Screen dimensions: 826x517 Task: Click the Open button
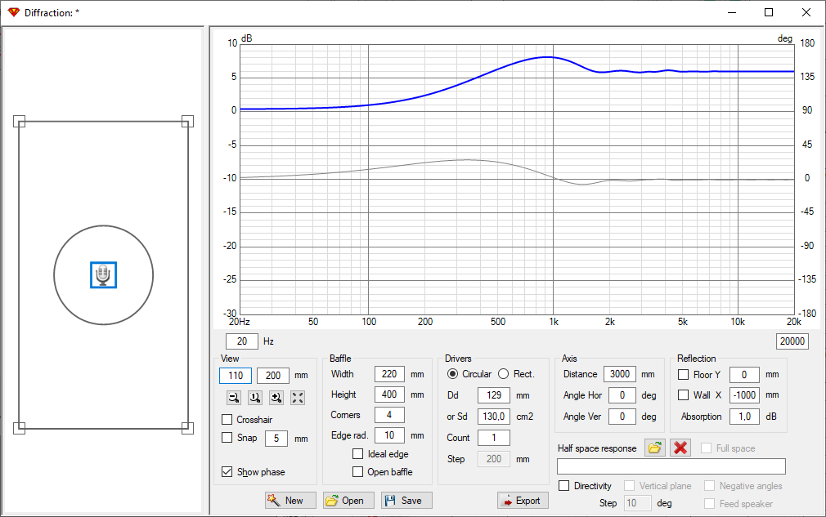point(348,500)
